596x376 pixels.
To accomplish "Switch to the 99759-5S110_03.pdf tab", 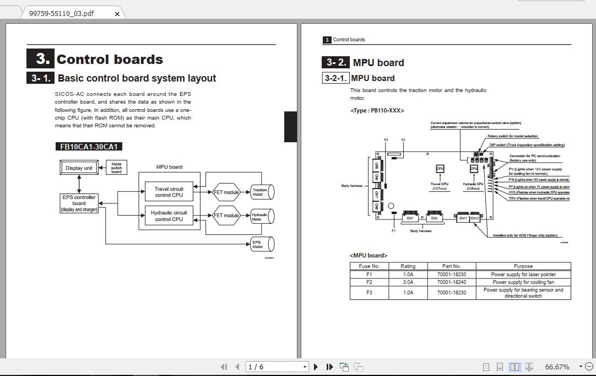I will (x=61, y=14).
